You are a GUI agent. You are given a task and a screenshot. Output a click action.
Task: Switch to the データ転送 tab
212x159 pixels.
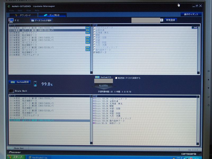pyautogui.click(x=52, y=15)
